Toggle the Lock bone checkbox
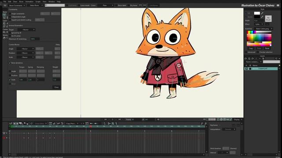Image resolution: width=282 pixels, height=158 pixels. [x=67, y=5]
